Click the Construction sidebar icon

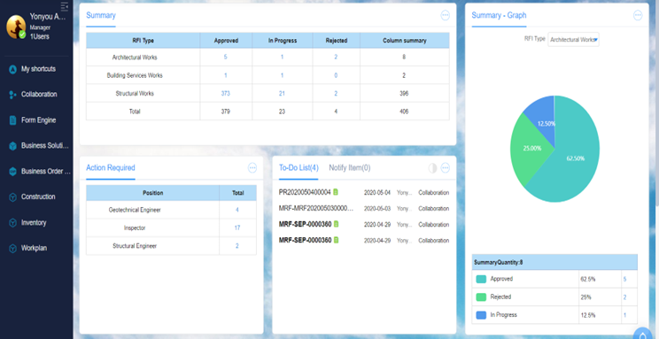point(12,197)
